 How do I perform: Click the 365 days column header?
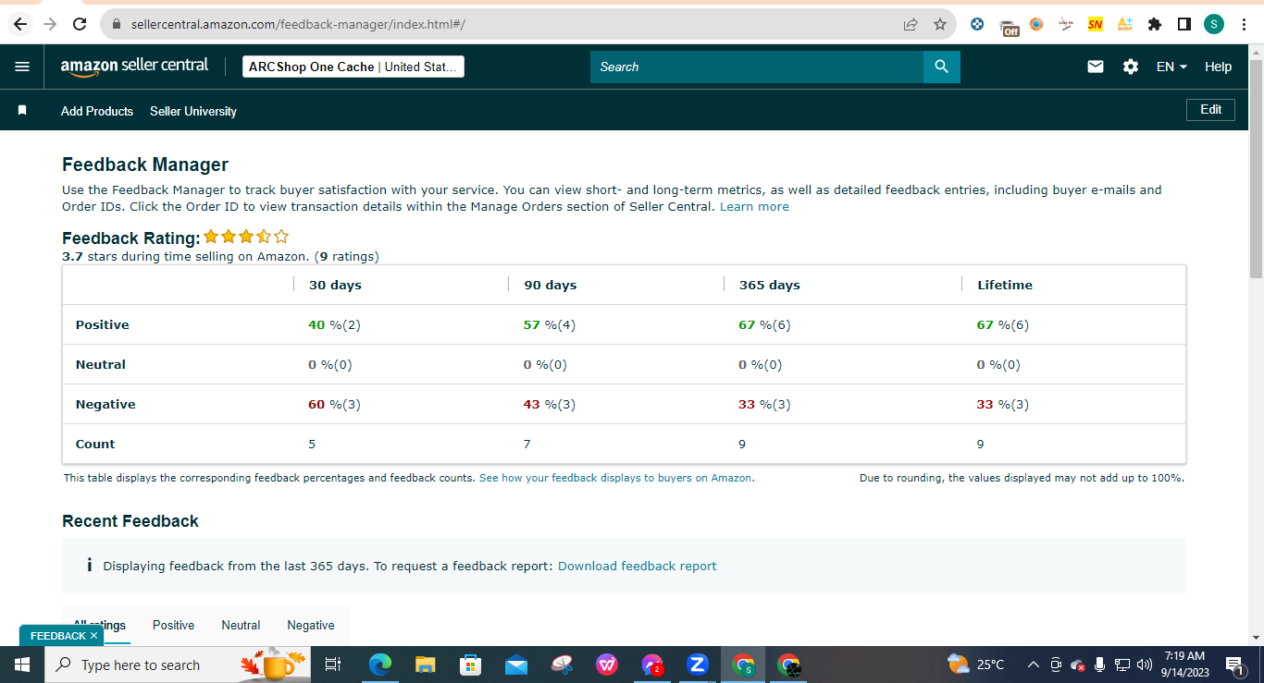click(x=770, y=285)
